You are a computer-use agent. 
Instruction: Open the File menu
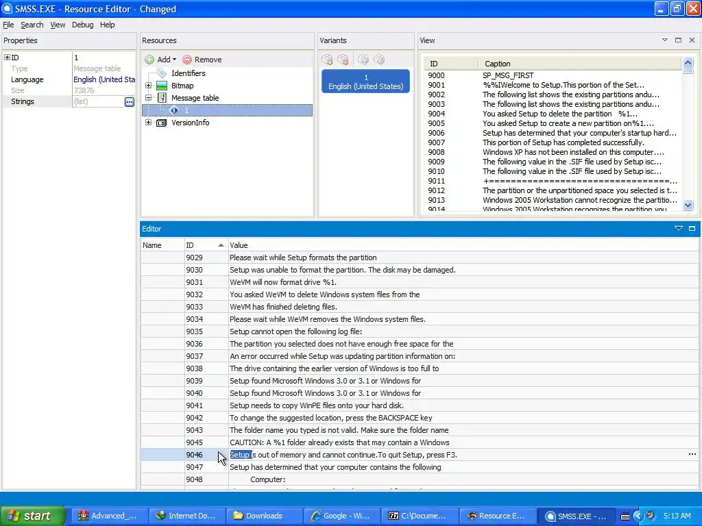pyautogui.click(x=8, y=25)
